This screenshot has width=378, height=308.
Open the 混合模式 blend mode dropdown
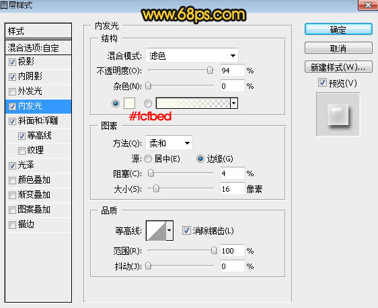click(x=192, y=56)
